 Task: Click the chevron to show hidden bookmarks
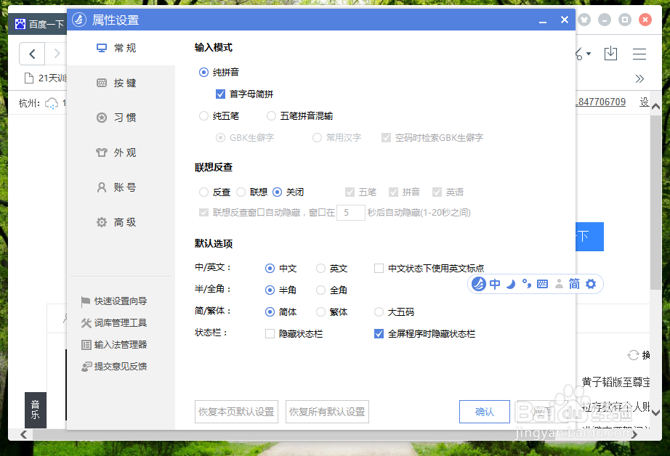click(x=639, y=78)
